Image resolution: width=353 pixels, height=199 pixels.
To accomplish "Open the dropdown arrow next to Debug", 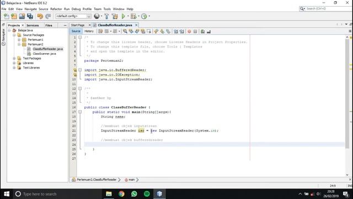I will 138,16.
